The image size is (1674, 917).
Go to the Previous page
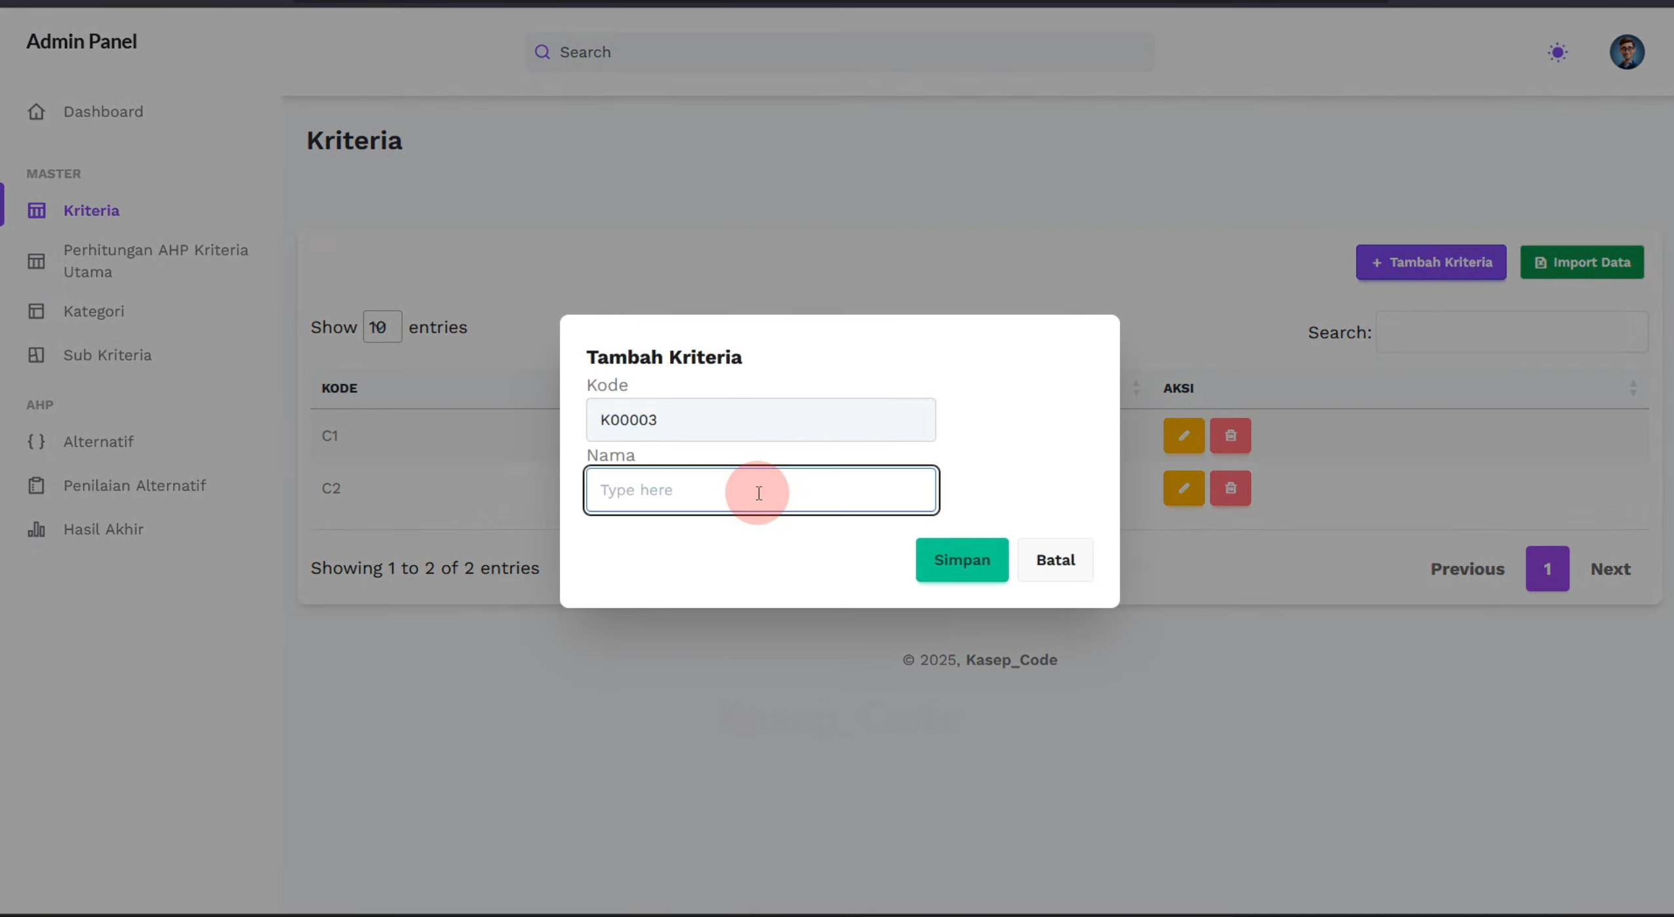1467,569
